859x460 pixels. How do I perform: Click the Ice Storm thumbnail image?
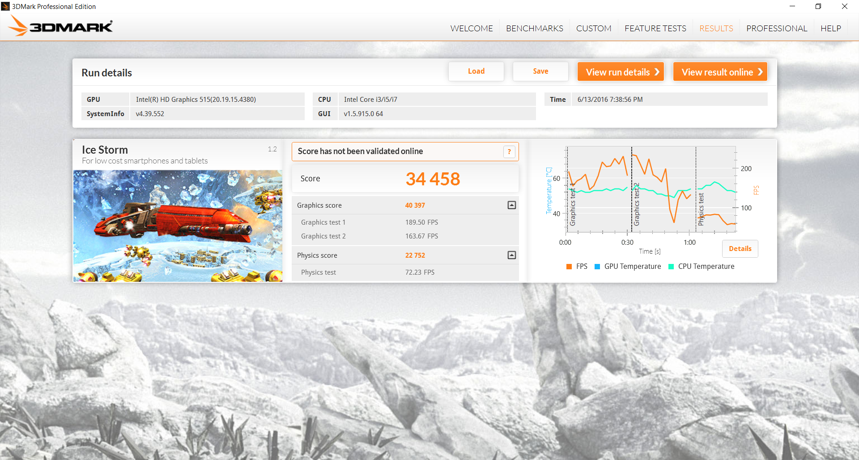click(x=178, y=226)
